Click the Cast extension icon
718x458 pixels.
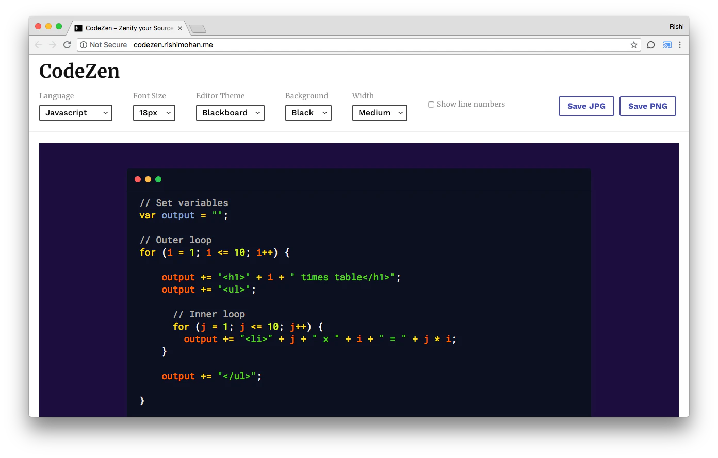[667, 45]
